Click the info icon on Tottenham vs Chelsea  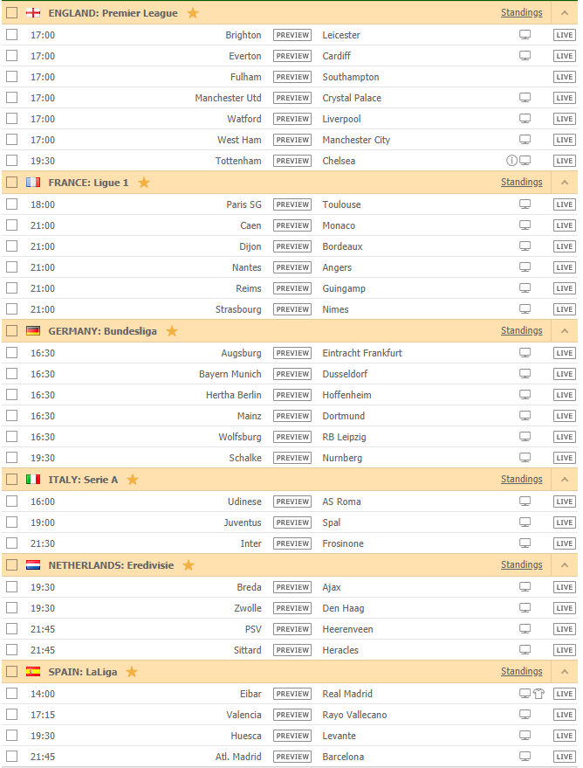click(512, 161)
